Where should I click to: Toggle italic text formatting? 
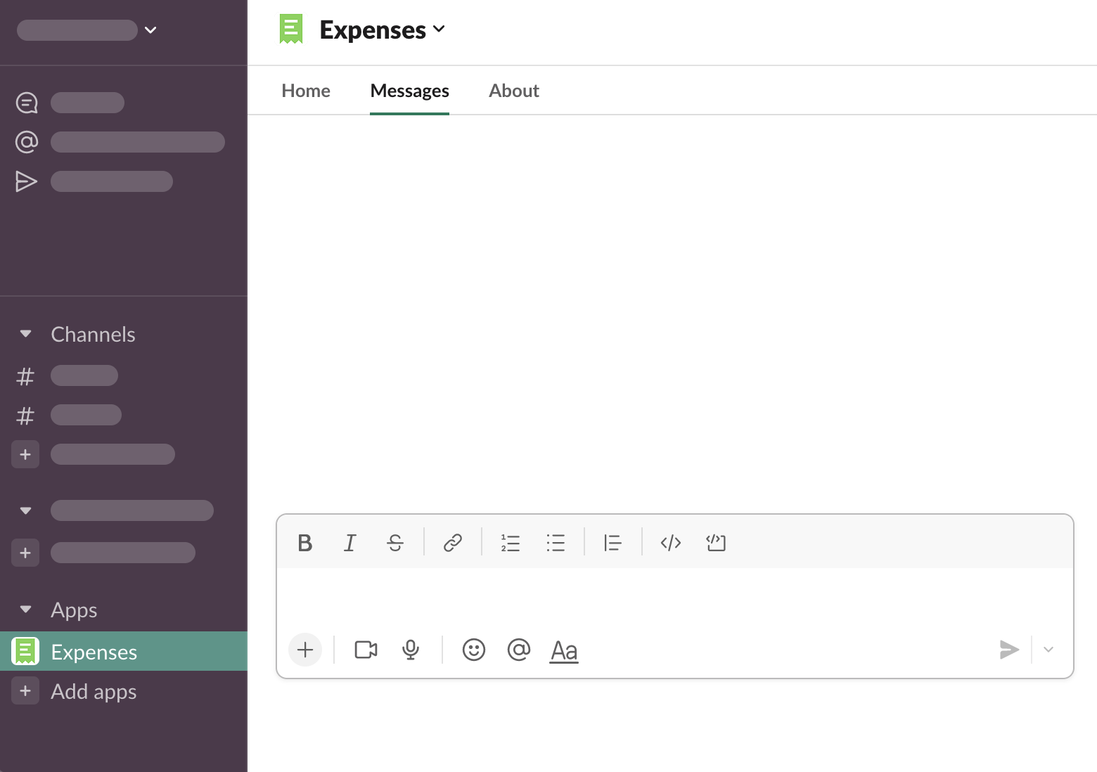coord(349,543)
